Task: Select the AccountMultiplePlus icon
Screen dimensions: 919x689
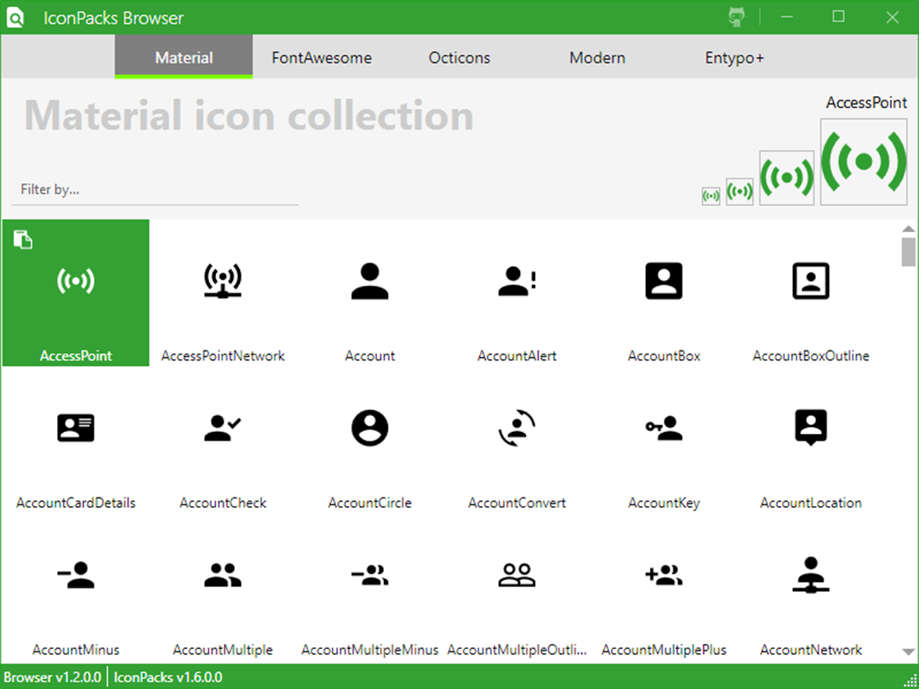Action: pyautogui.click(x=664, y=587)
